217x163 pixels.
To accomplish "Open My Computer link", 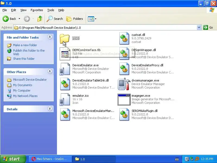I will pos(22,90).
